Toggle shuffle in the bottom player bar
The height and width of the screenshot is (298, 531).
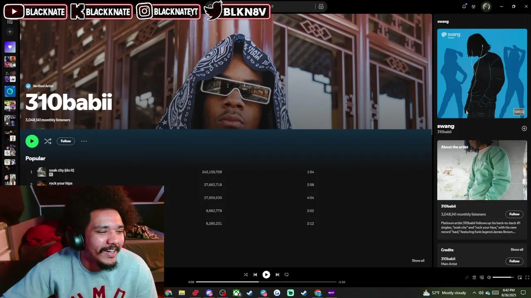click(x=246, y=274)
